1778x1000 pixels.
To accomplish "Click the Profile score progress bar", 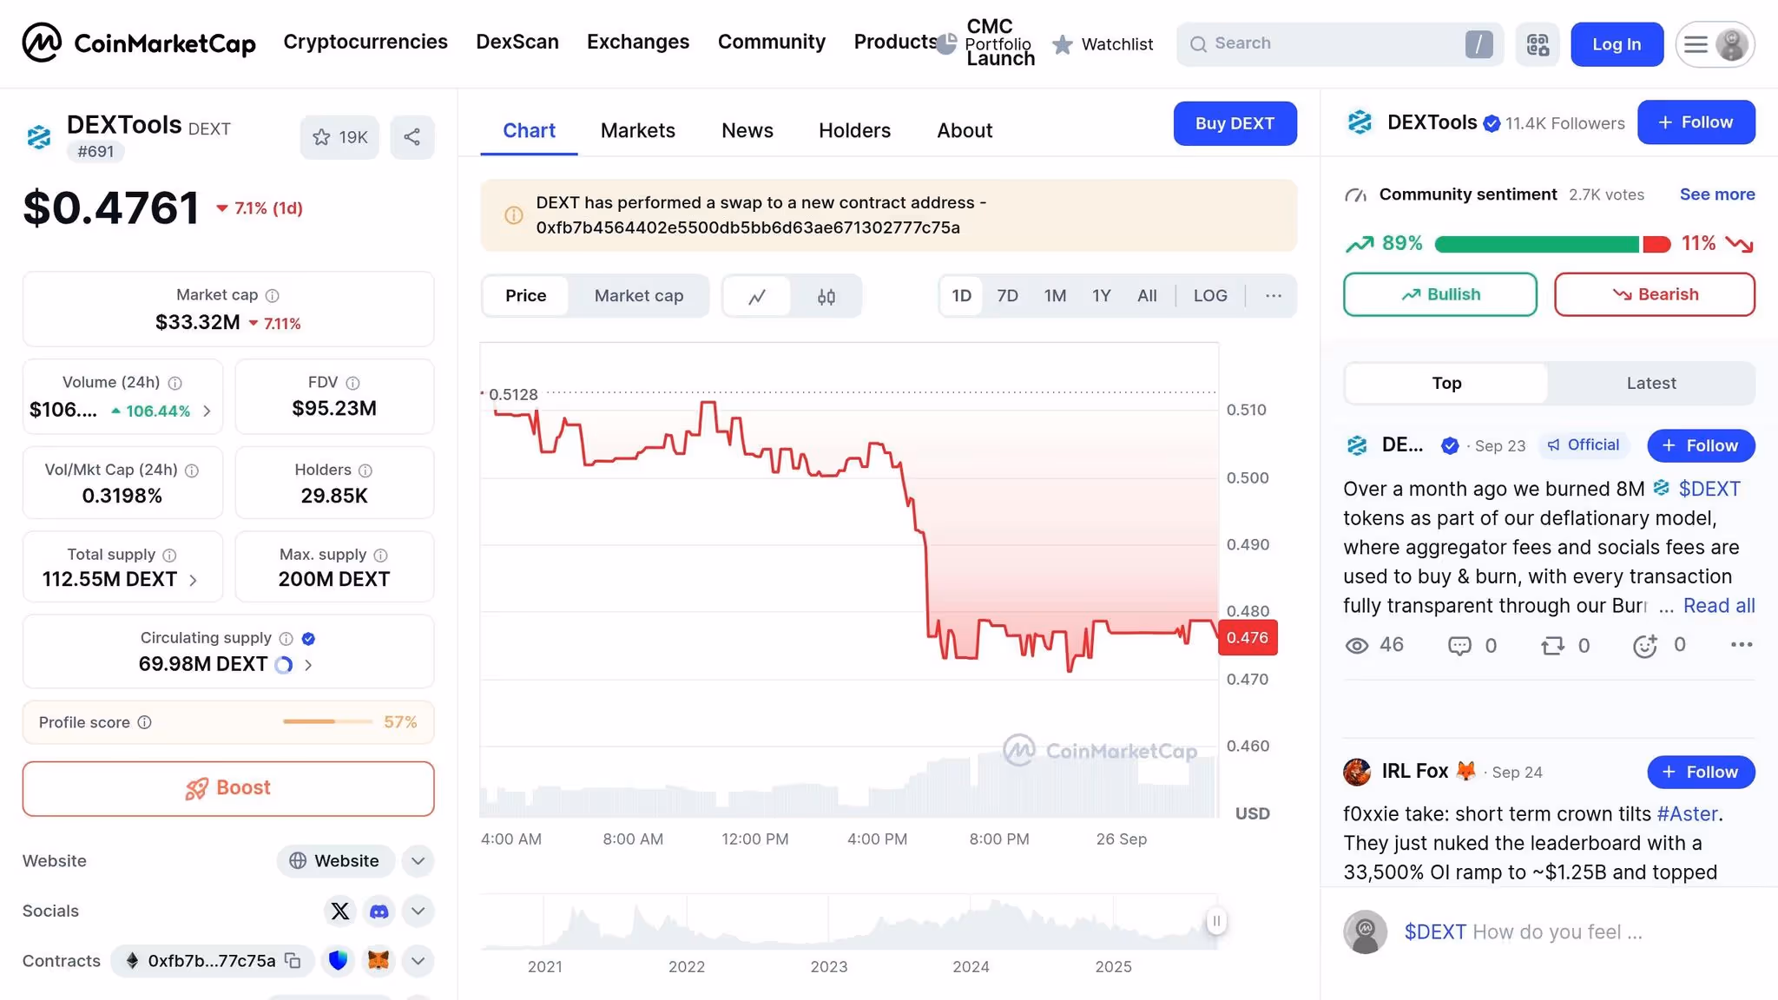I will 327,721.
